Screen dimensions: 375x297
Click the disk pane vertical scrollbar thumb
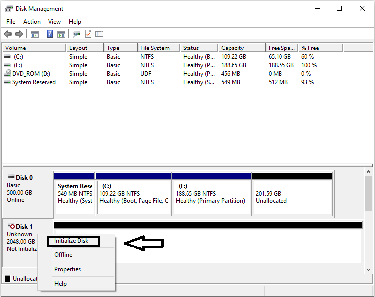[x=368, y=194]
